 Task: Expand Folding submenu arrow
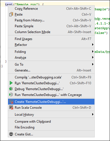coord(92,51)
